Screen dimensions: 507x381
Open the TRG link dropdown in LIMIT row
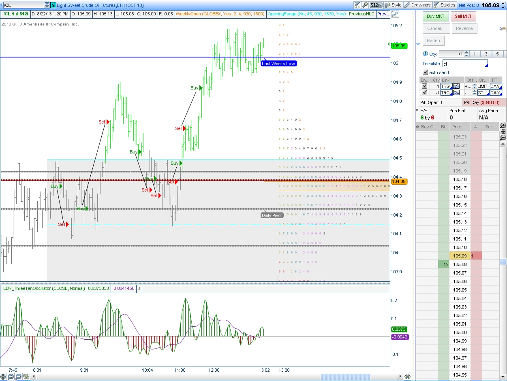click(447, 86)
